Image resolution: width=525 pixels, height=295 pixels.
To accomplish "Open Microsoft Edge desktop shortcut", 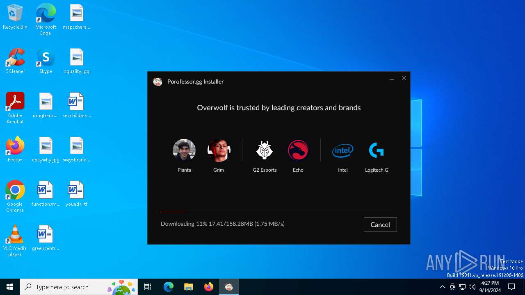I will pyautogui.click(x=46, y=19).
